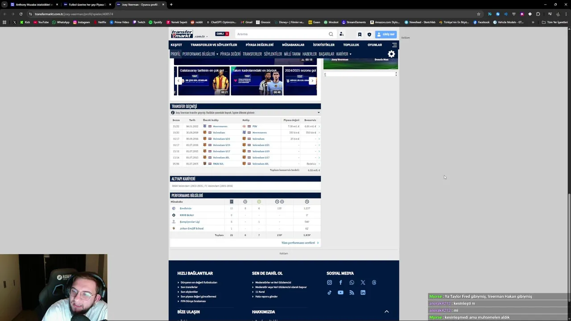Open the hamburger menu icon
The image size is (571, 321).
point(394,45)
